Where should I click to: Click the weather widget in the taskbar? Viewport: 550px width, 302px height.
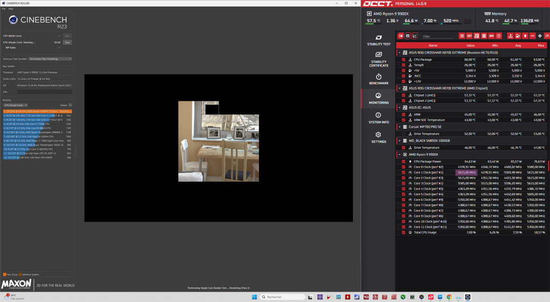(15, 297)
